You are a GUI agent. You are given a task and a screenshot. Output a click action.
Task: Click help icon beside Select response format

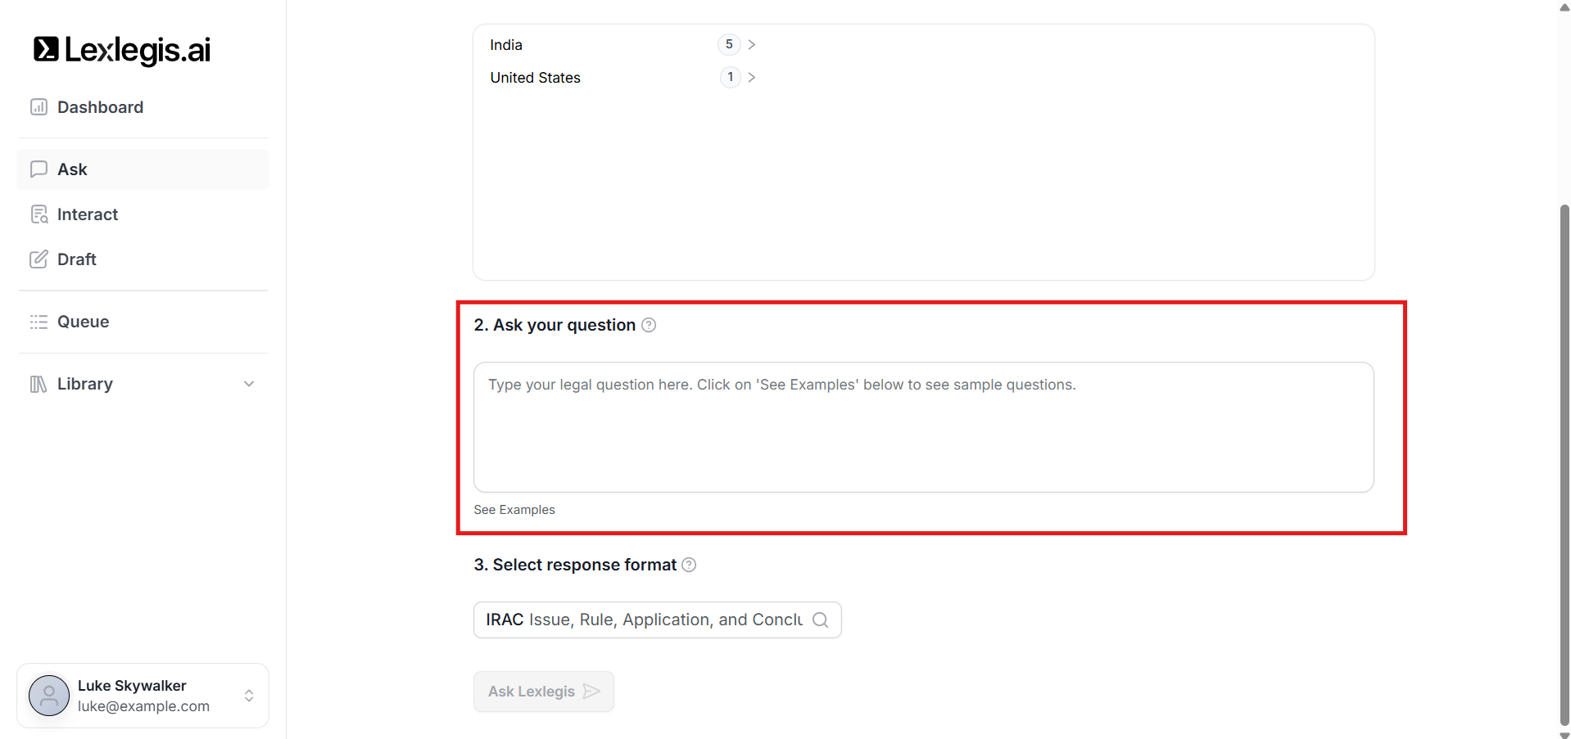(689, 565)
